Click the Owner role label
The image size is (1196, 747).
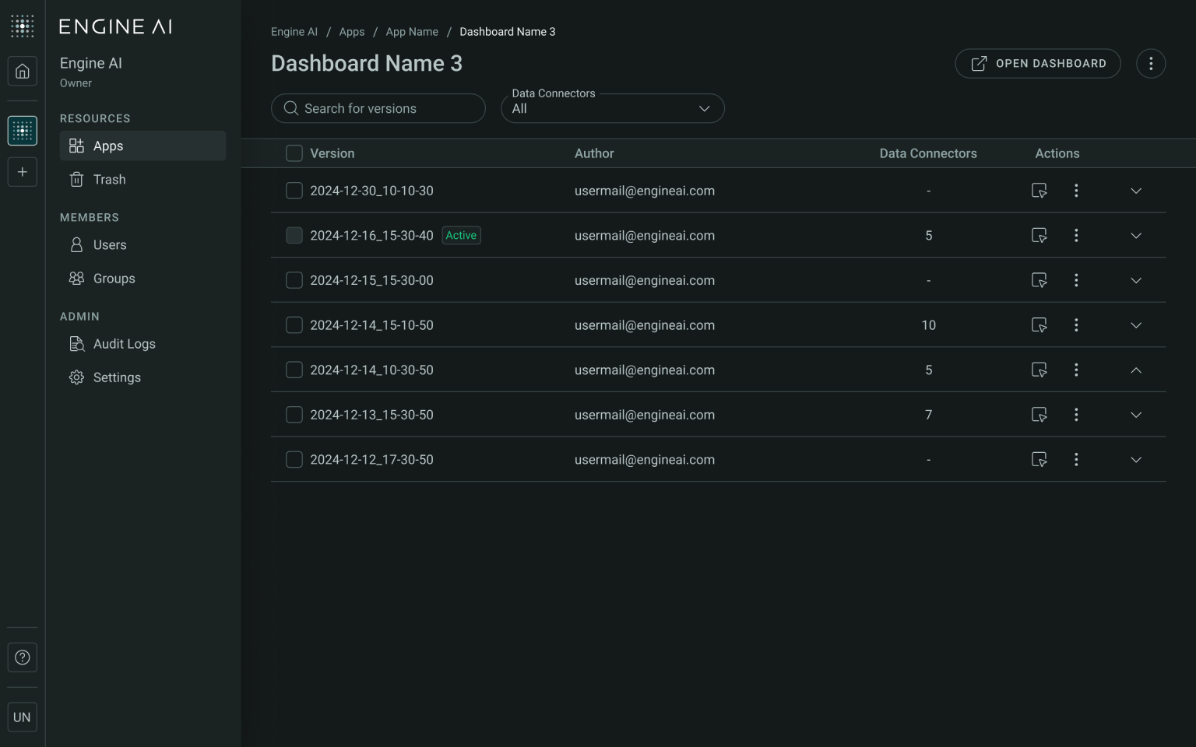76,83
